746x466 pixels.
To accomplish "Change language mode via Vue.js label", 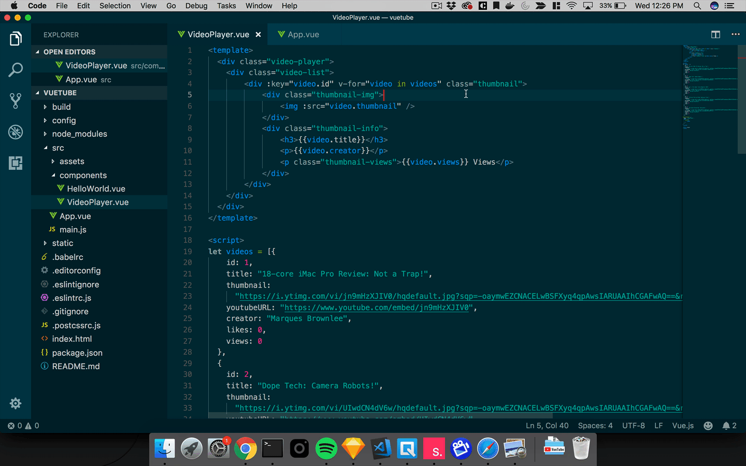I will [x=683, y=426].
